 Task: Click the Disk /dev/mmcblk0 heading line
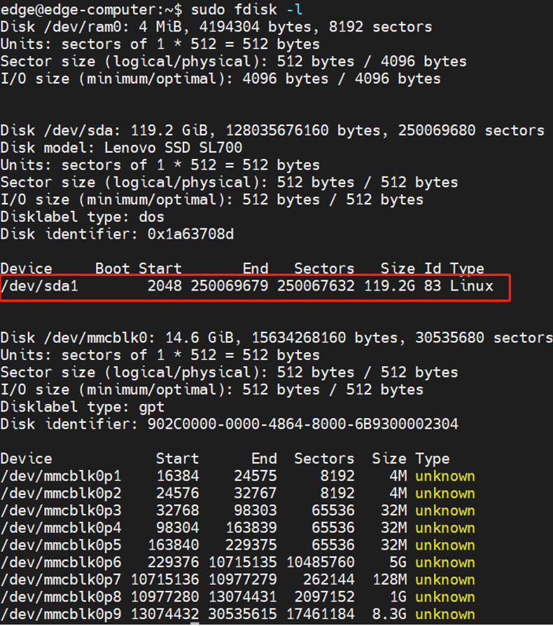coord(276,338)
